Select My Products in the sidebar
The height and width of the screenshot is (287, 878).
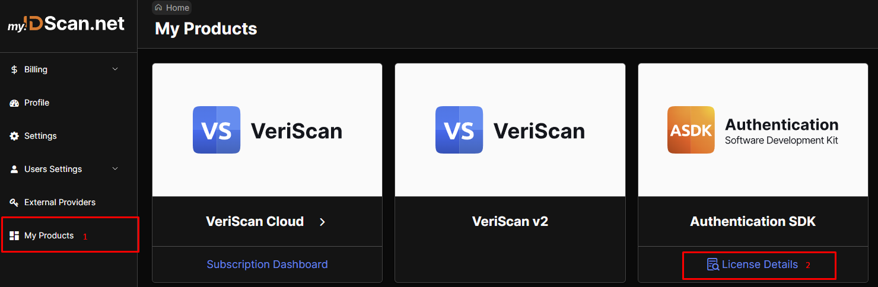click(x=49, y=235)
